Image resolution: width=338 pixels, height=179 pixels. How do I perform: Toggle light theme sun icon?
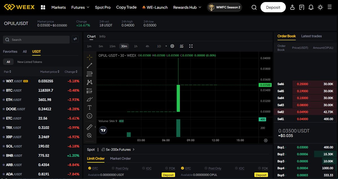[320, 7]
